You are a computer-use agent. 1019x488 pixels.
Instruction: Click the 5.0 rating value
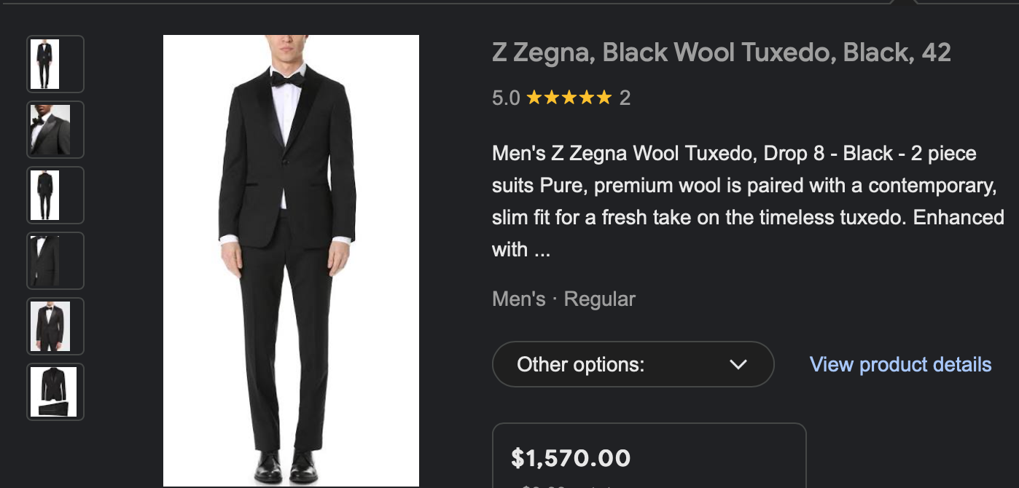coord(506,97)
